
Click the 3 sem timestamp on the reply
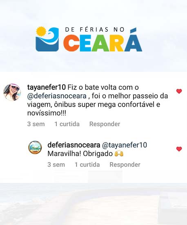pyautogui.click(x=56, y=165)
